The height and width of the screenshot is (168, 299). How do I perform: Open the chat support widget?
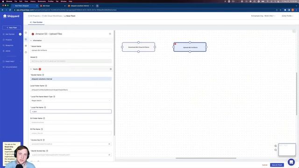[x=291, y=162]
